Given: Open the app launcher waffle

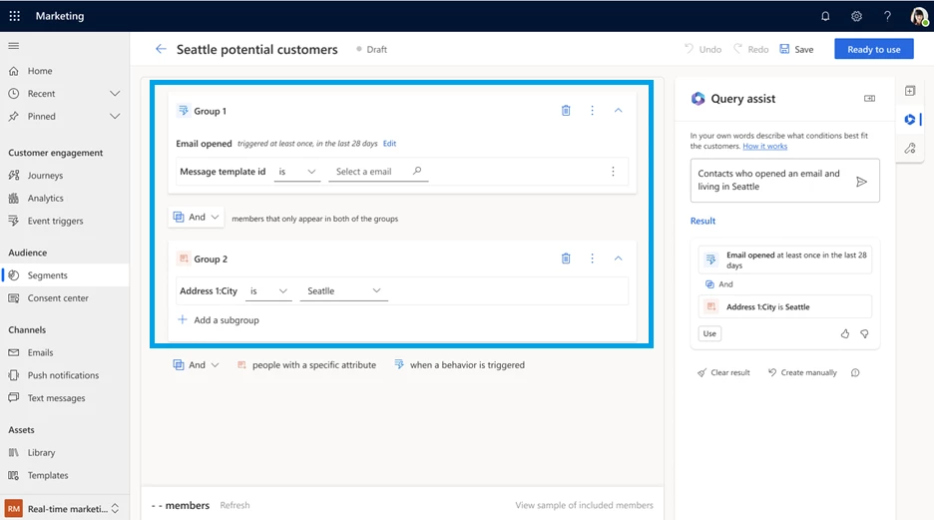Looking at the screenshot, I should 14,16.
